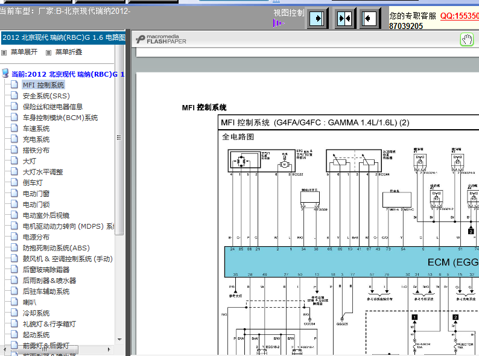Click the 2012 北京现代 瑞纳 电路图 tab header

pyautogui.click(x=63, y=37)
